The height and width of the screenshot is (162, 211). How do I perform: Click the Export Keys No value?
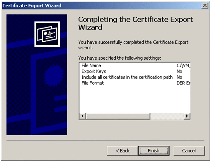click(179, 71)
